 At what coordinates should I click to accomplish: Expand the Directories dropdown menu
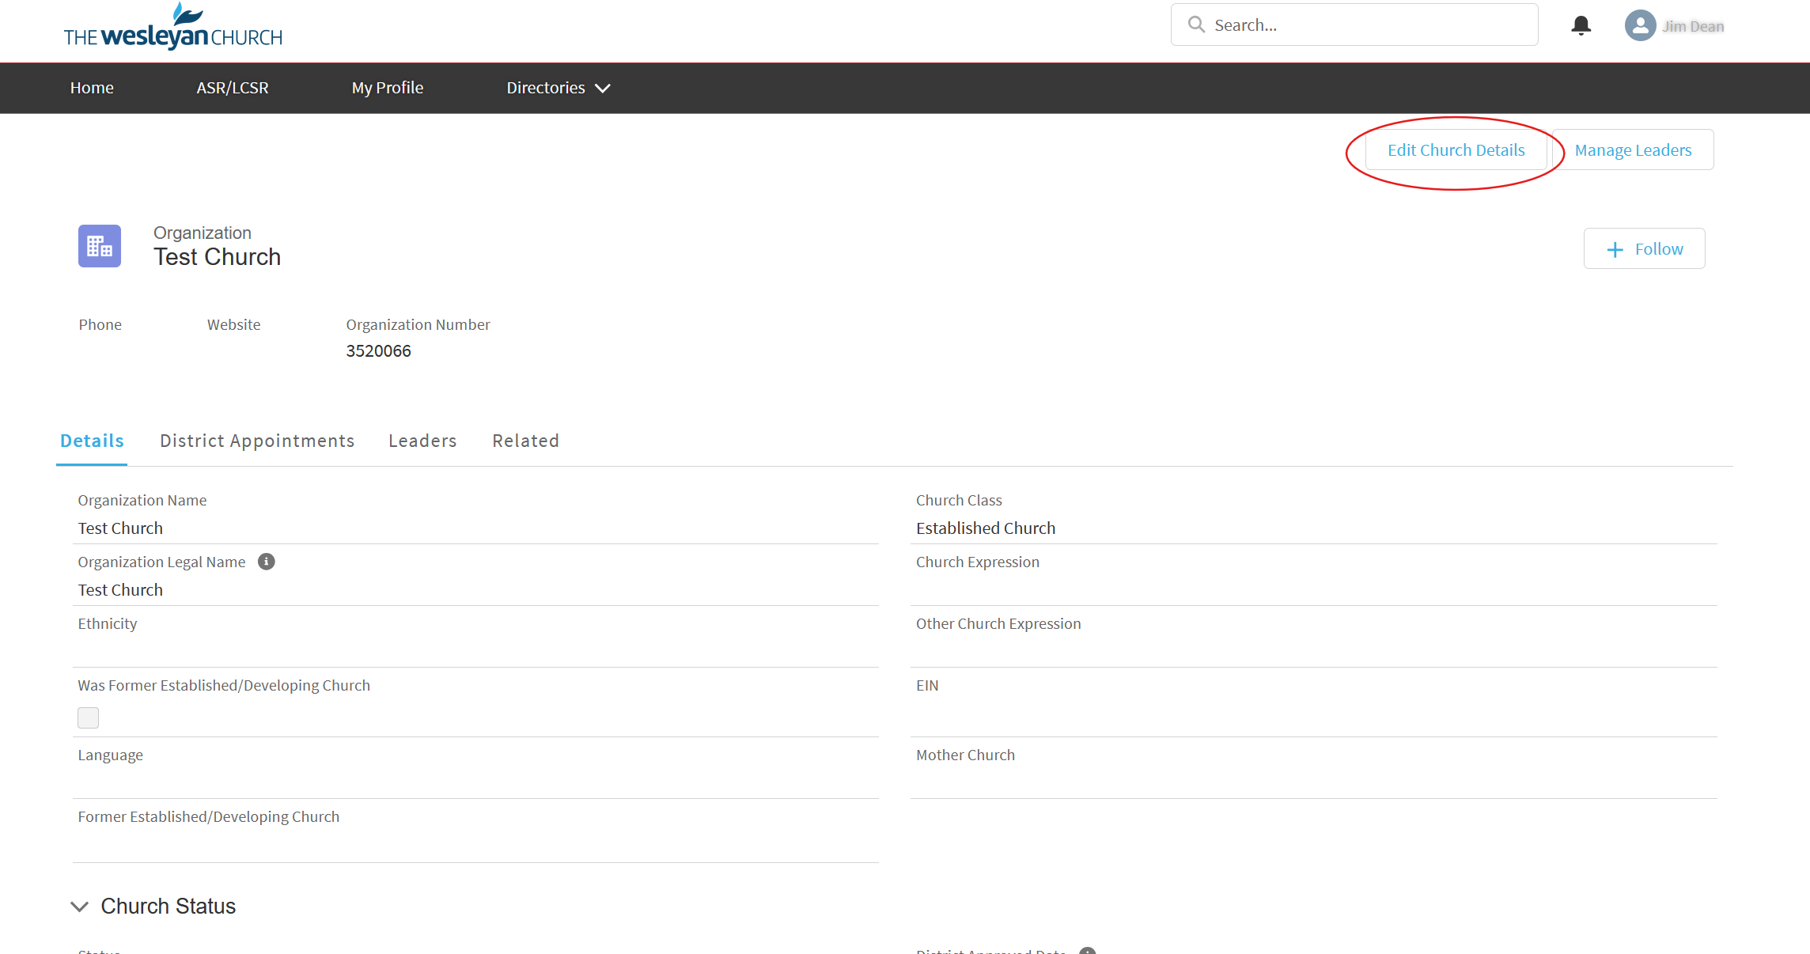pyautogui.click(x=558, y=88)
